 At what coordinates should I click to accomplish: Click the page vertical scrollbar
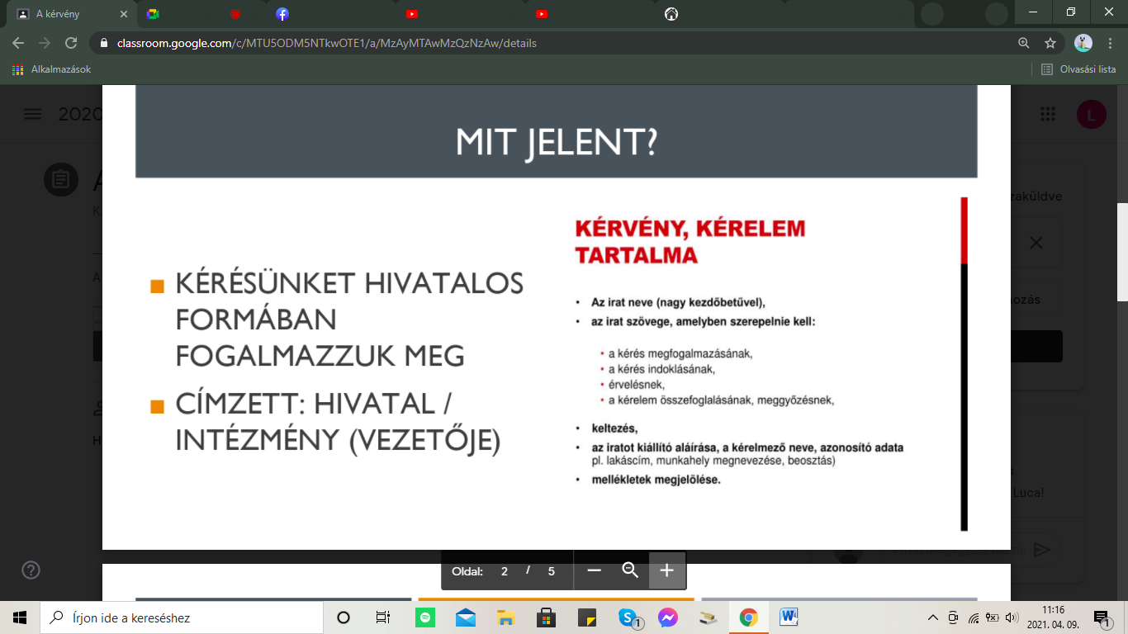[x=1121, y=251]
